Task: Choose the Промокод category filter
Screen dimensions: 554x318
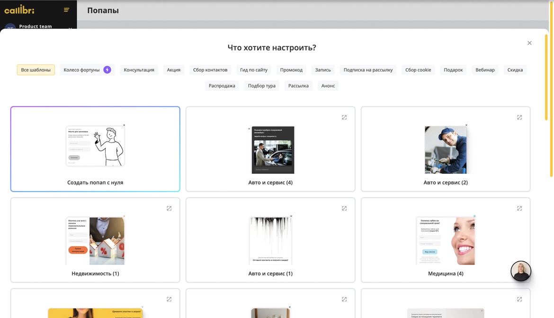Action: coord(291,70)
